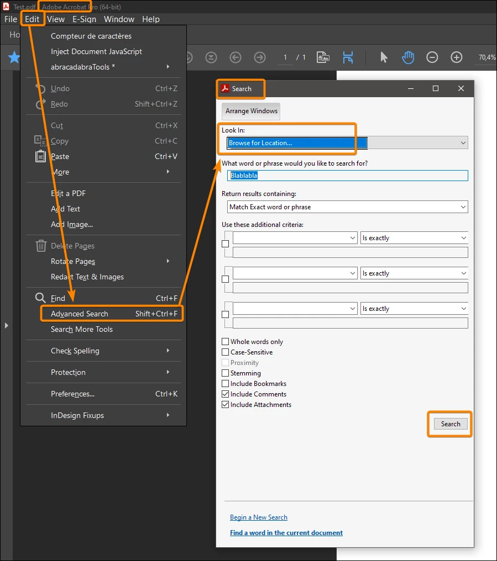Click the page number field
Image resolution: width=497 pixels, height=561 pixels.
[285, 57]
